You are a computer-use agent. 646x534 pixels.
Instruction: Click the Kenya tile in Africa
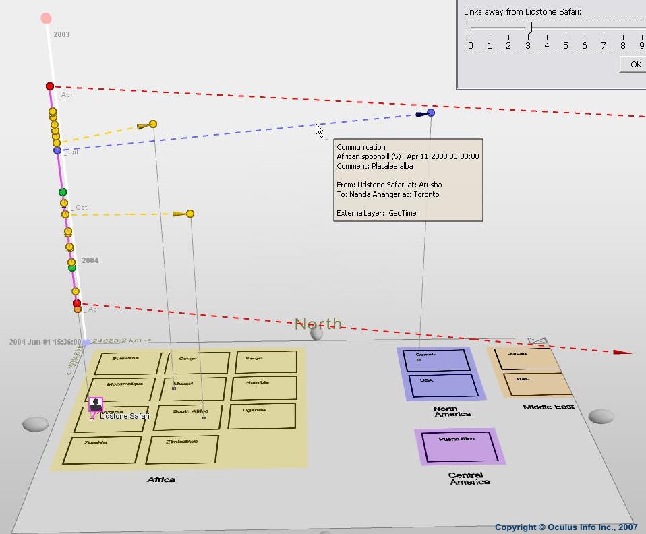point(266,362)
